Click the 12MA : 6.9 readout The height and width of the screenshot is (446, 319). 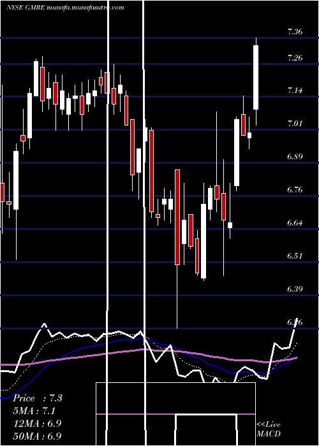coord(37,423)
